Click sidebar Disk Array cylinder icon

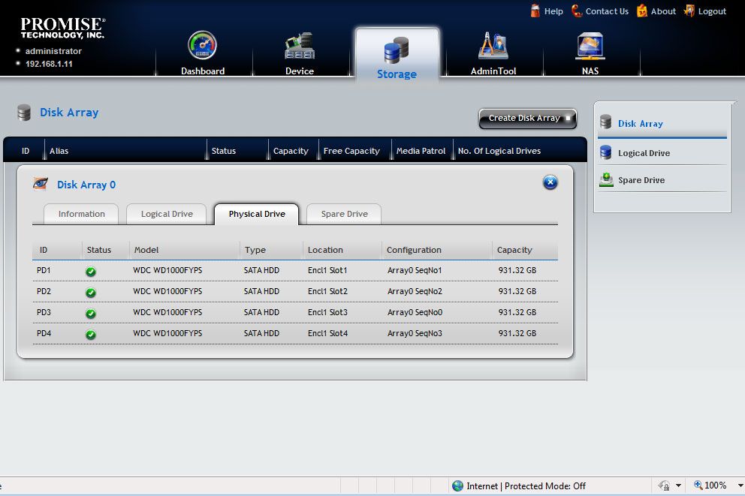(605, 122)
